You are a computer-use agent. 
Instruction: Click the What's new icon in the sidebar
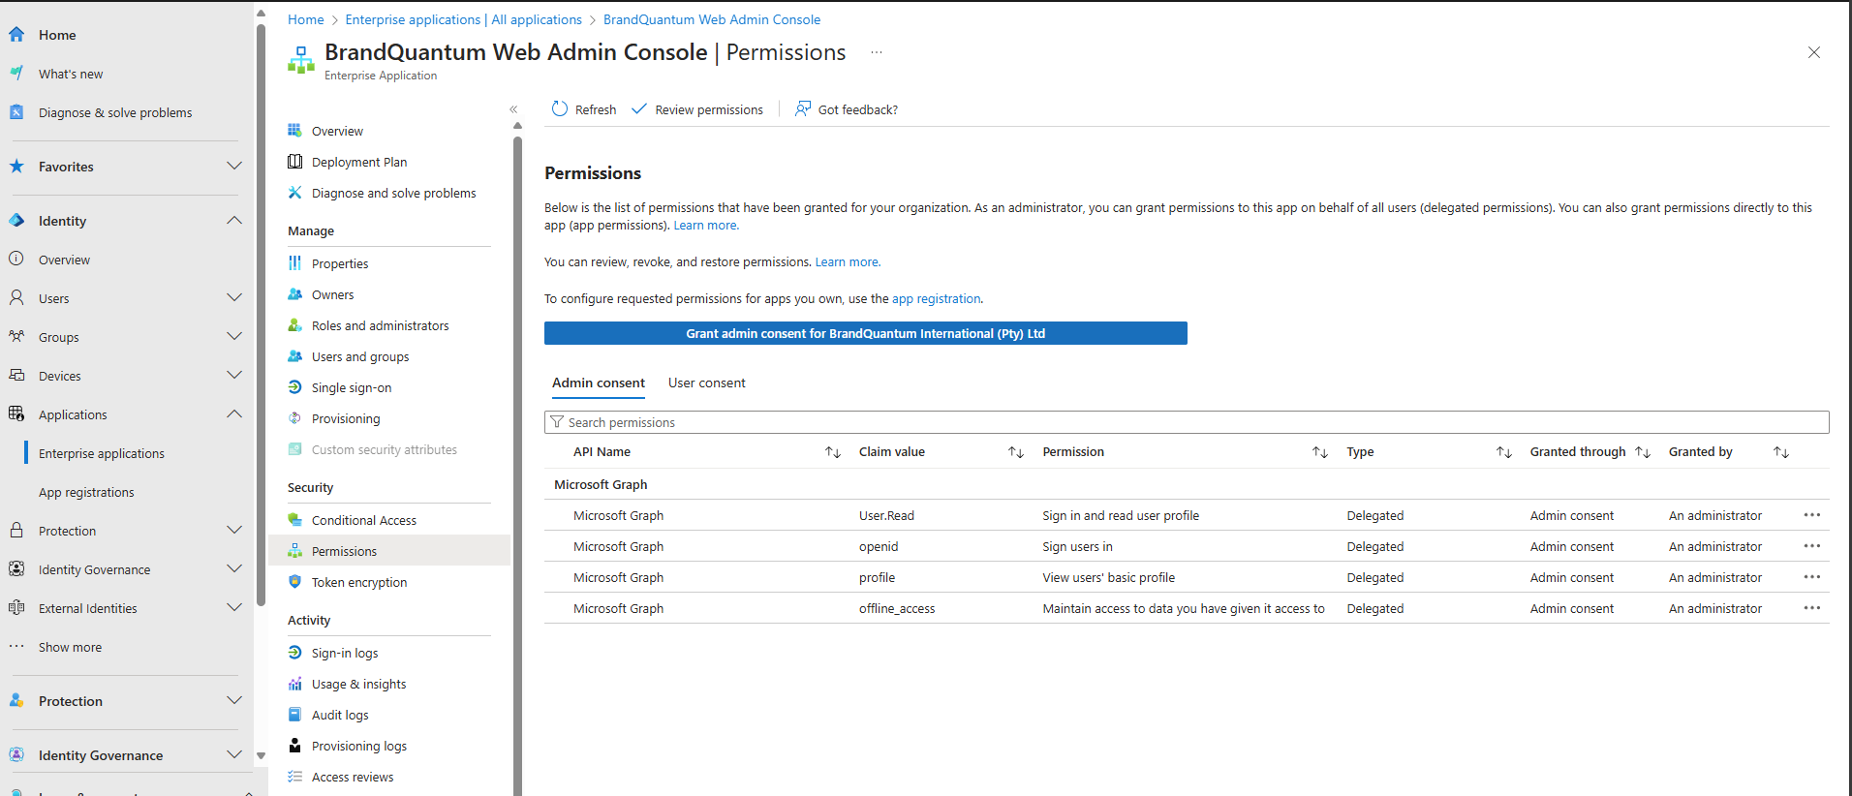pos(16,74)
